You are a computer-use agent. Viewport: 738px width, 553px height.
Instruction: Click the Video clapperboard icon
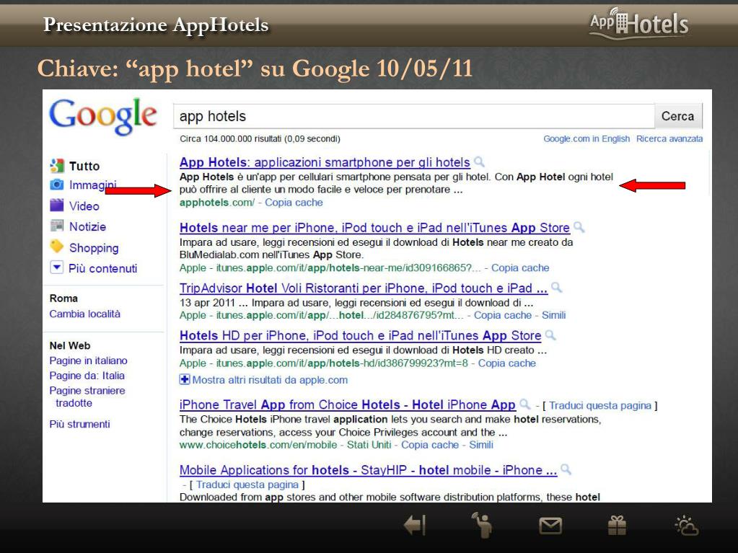point(57,205)
